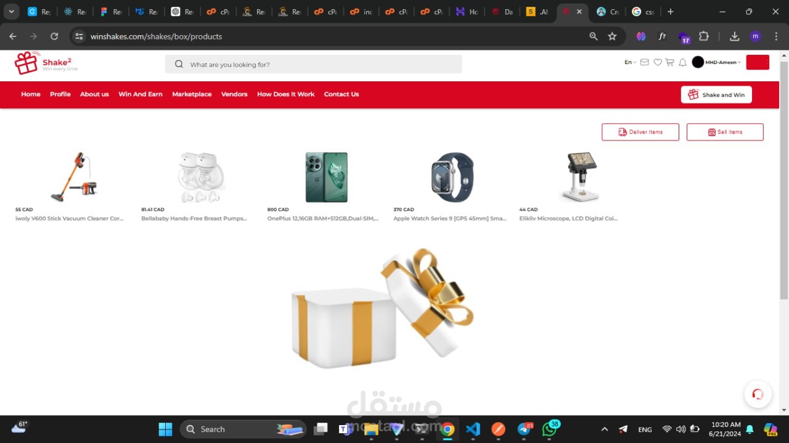Select the Apple Watch Series 9 image
789x443 pixels.
[x=452, y=177]
